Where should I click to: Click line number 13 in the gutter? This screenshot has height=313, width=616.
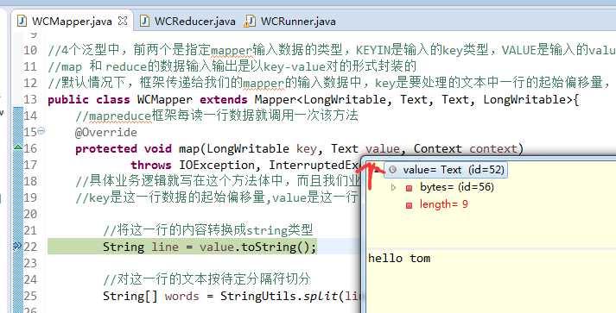pyautogui.click(x=30, y=99)
